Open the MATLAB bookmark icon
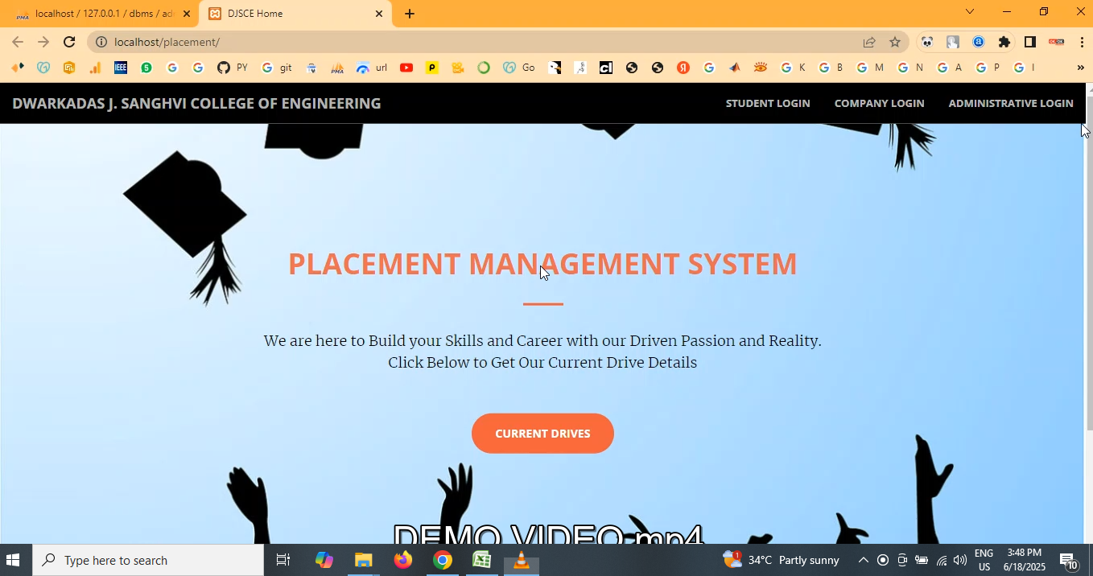1093x576 pixels. [735, 68]
